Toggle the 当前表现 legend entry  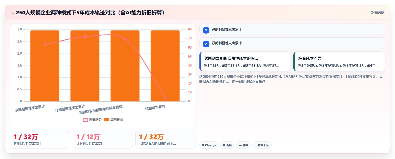113,120
